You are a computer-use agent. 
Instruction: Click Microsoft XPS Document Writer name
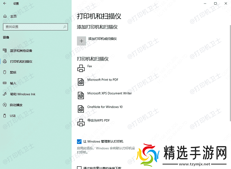109,93
